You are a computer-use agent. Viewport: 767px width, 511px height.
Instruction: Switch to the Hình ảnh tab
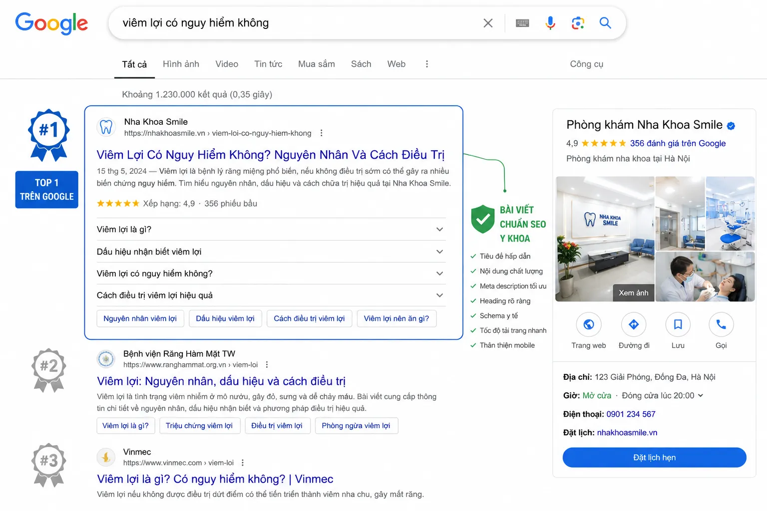tap(181, 64)
